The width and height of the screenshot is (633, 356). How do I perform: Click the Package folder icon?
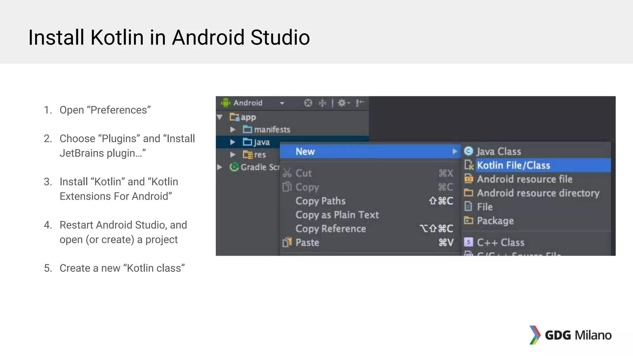pos(469,220)
